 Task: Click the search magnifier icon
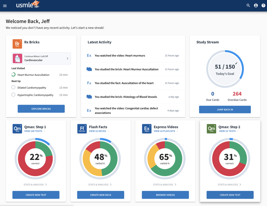[x=248, y=5]
